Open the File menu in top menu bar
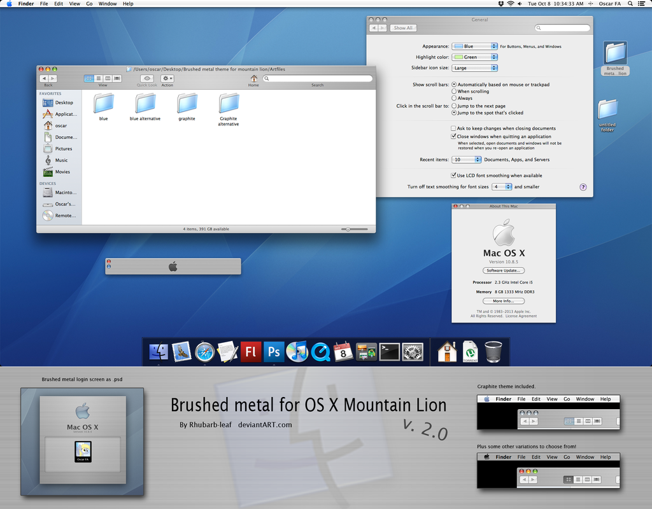652x509 pixels. 44,4
